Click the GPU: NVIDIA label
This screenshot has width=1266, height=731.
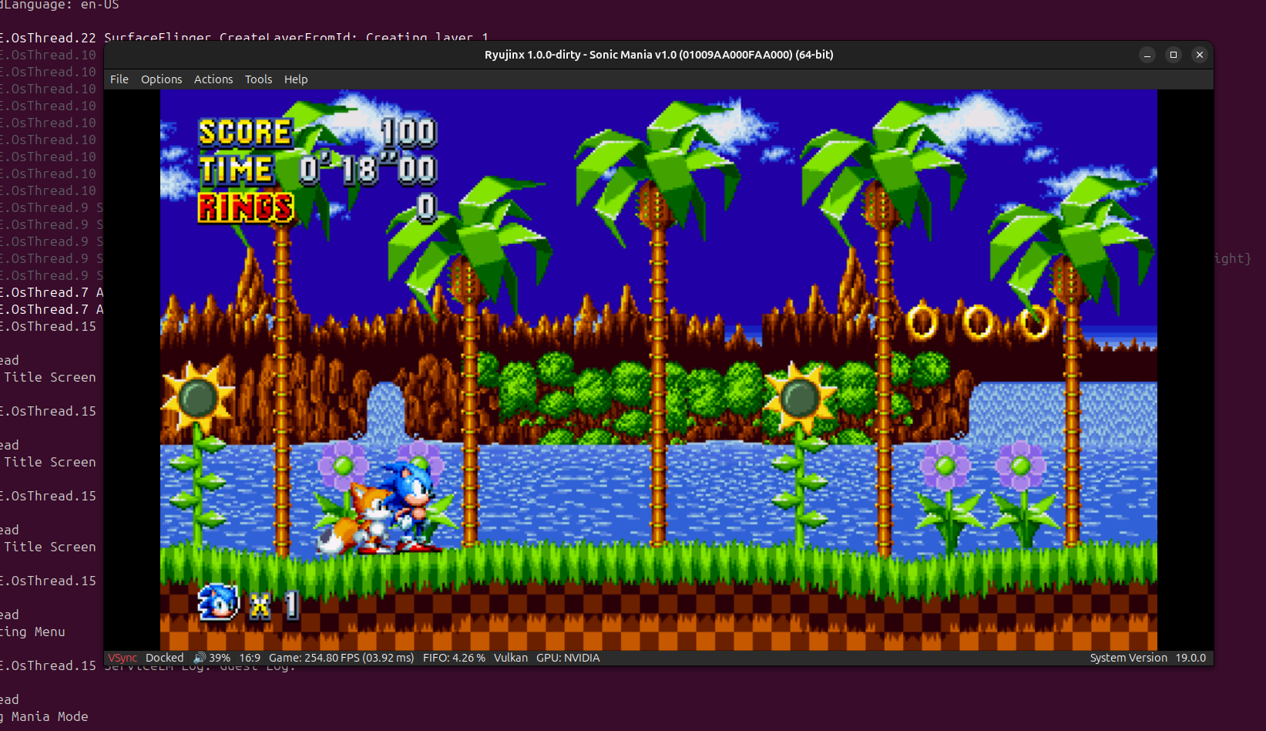568,658
